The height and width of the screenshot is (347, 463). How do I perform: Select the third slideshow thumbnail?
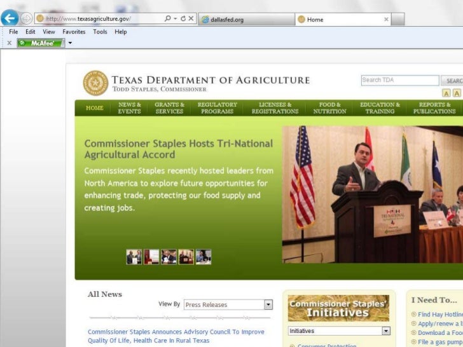click(169, 257)
